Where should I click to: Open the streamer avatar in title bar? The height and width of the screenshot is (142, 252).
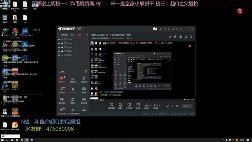coord(155,29)
